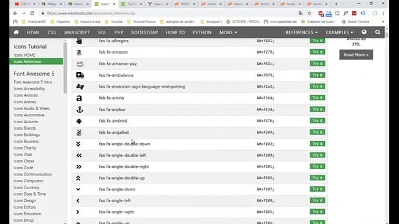Screen dimensions: 399x224
Task: Open the PHP menu item
Action: tap(119, 32)
